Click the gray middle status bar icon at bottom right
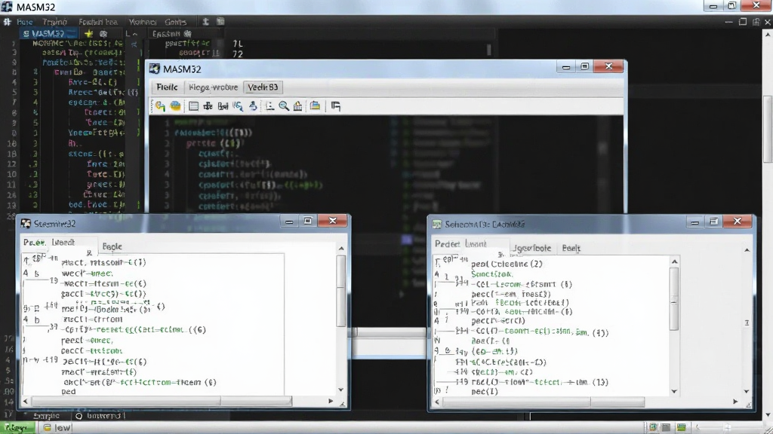This screenshot has height=434, width=773. pyautogui.click(x=666, y=427)
